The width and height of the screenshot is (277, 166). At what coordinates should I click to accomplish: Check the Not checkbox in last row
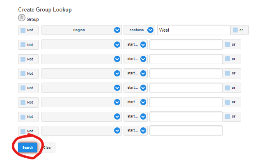(23, 131)
